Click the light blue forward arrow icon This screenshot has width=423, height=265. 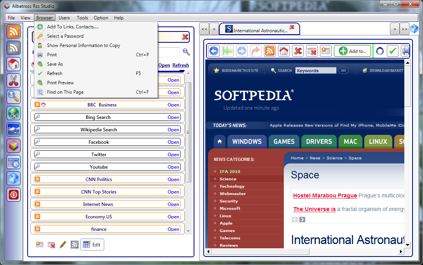242,51
